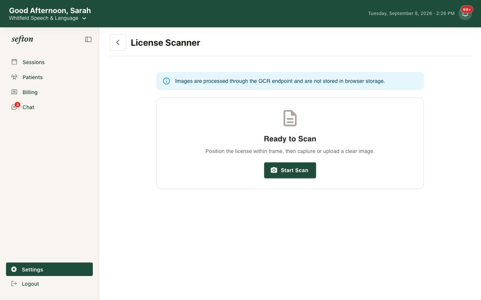
Task: Click the "Good Afternoon, Sarah" greeting
Action: (x=50, y=10)
